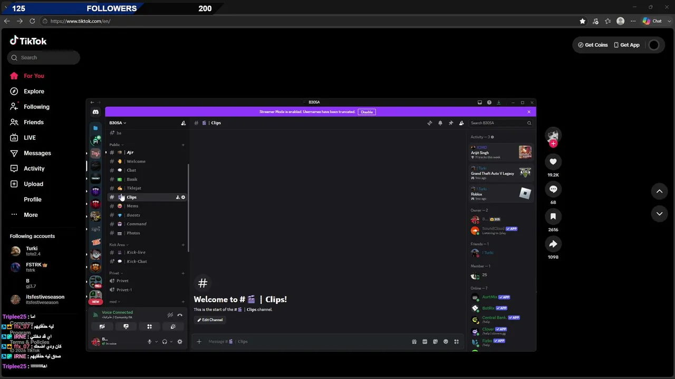
Task: Share the TikTok video arrow icon
Action: (x=553, y=244)
